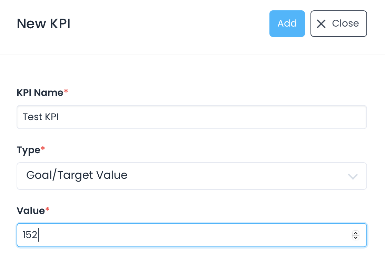Click the red asterisk beside Type
The height and width of the screenshot is (272, 385).
tap(43, 149)
